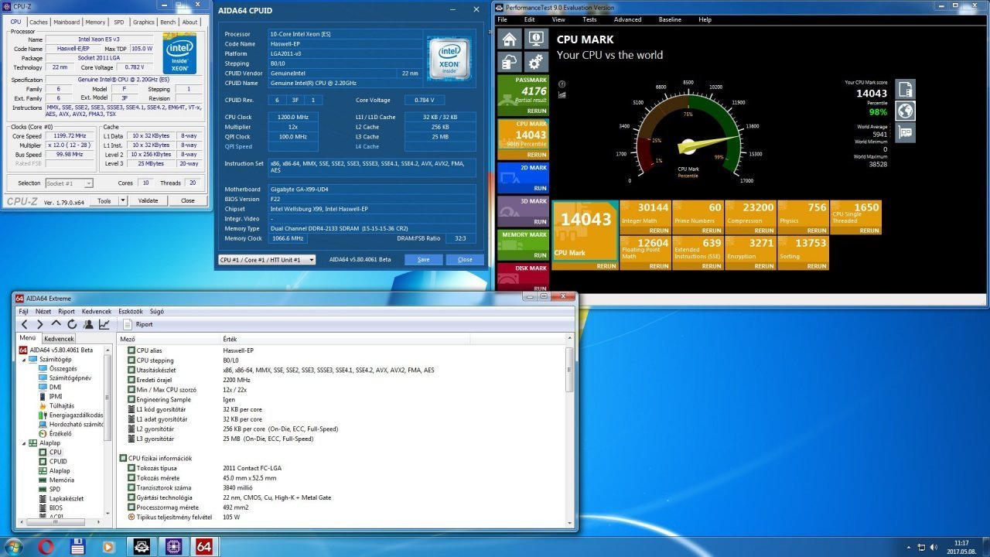Click the small bar chart icon near the dial
Image resolution: width=990 pixels, height=557 pixels.
(562, 95)
